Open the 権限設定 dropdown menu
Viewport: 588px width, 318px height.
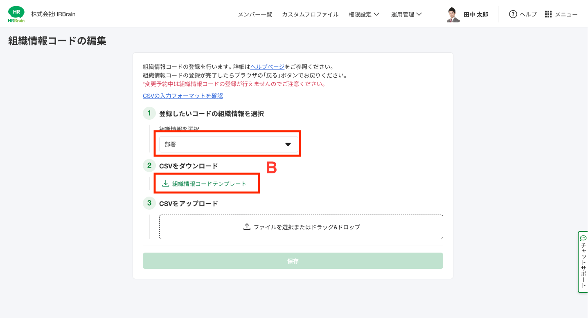[x=364, y=14]
